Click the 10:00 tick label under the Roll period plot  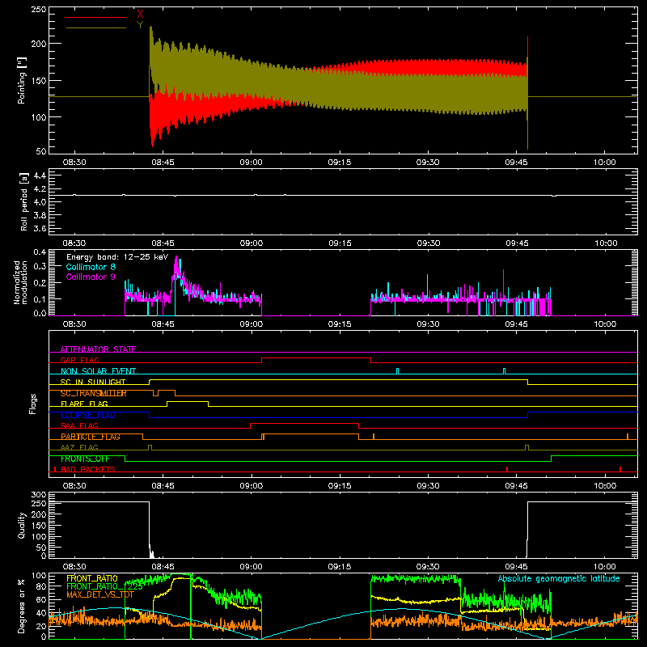(x=605, y=243)
